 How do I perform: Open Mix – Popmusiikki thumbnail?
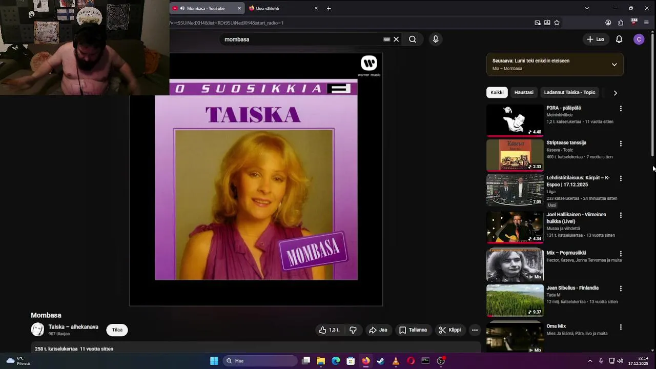click(515, 265)
